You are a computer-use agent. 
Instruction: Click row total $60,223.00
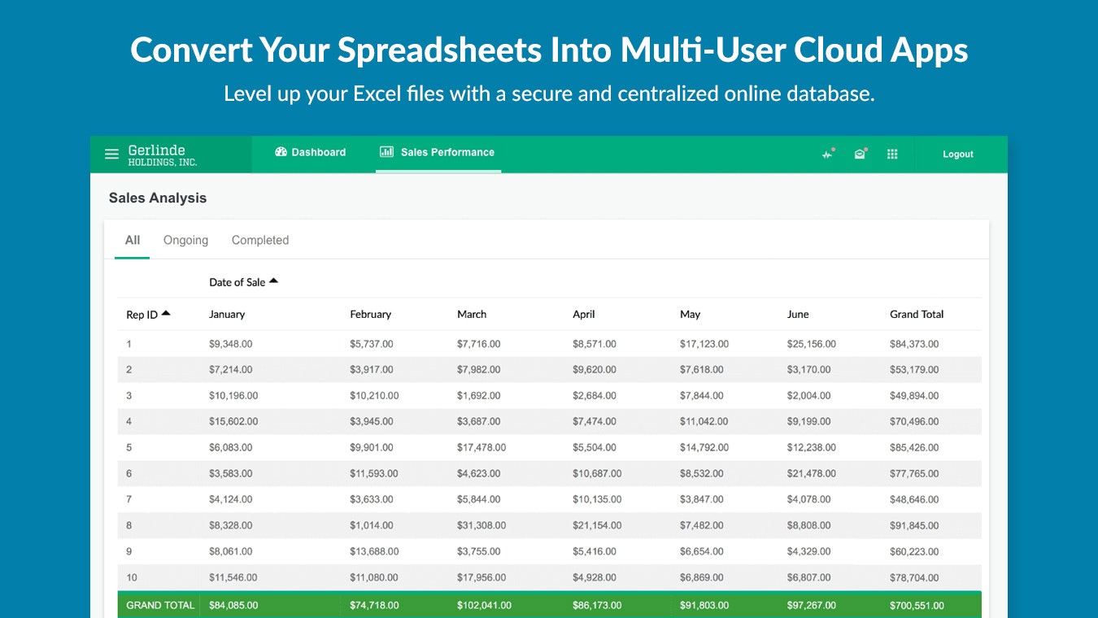pyautogui.click(x=914, y=551)
